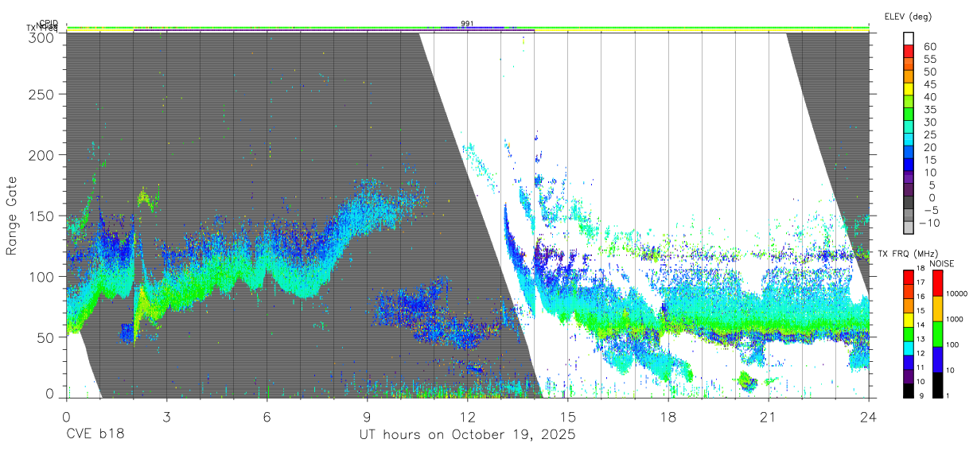
Task: Click the '-5' label of ELEV scale
Action: (931, 211)
